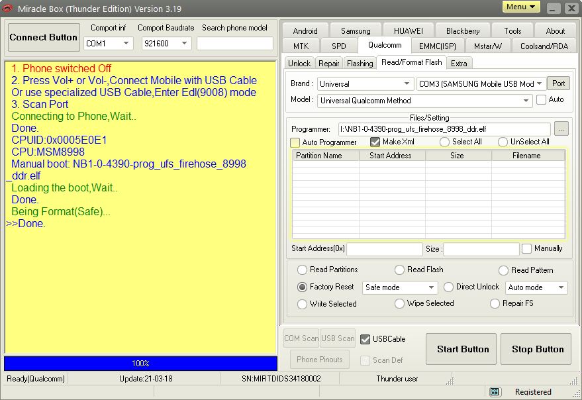Click the Stop Button

[x=536, y=349]
